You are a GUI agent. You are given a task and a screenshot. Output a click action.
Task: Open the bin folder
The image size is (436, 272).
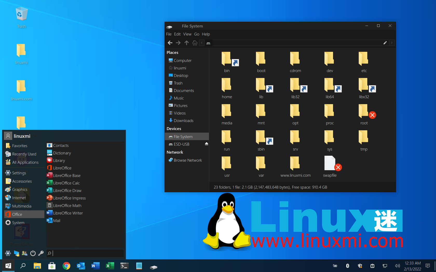coord(227,62)
